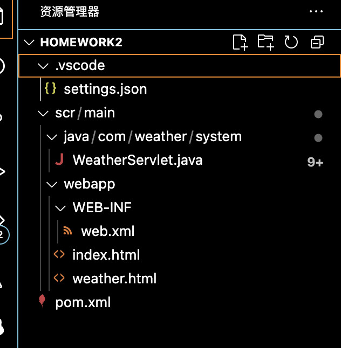Collapse the webapp folder chevron
Image resolution: width=341 pixels, height=348 pixels.
pyautogui.click(x=51, y=184)
